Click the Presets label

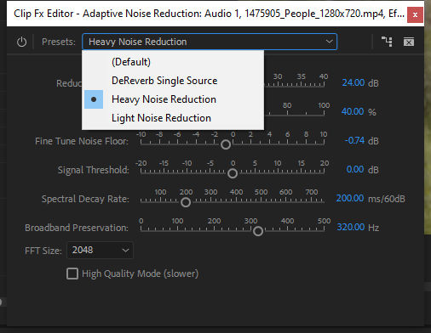point(59,42)
